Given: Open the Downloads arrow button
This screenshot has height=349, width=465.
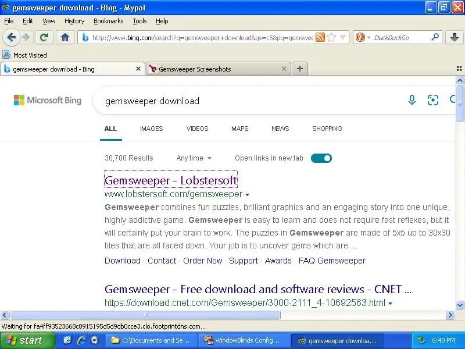Looking at the screenshot, I should click(455, 38).
